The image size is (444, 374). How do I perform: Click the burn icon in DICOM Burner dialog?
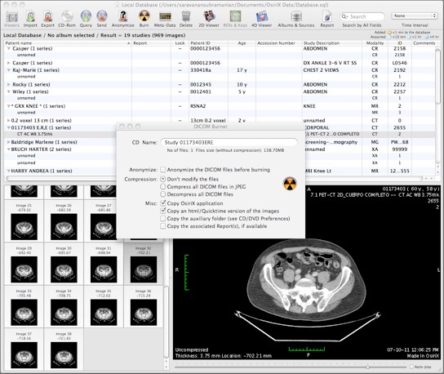click(290, 184)
